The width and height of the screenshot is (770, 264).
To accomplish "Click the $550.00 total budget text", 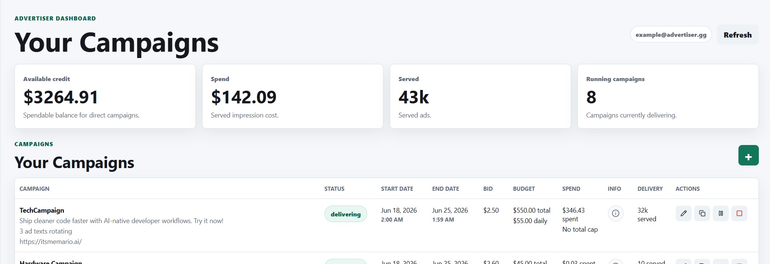I will pyautogui.click(x=532, y=210).
